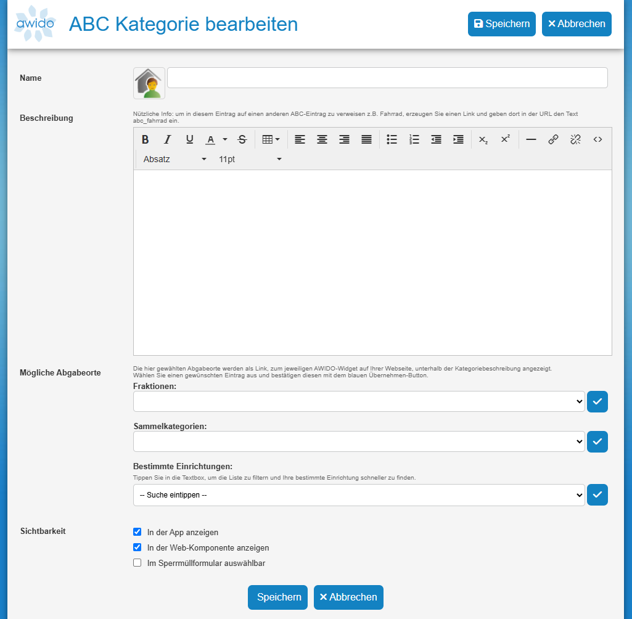Enable 'Im Sperrmüllformular auswählbar' checkbox
The image size is (632, 619).
[137, 562]
